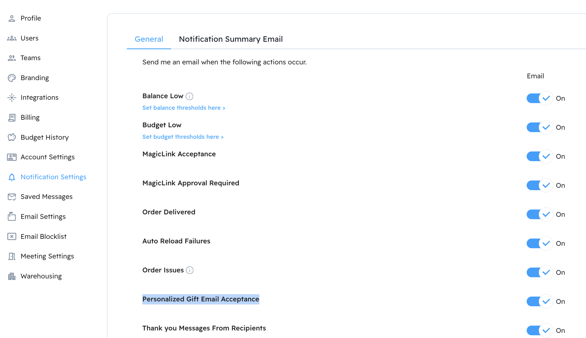Turn off MagicLink Acceptance email toggle
586x338 pixels.
pyautogui.click(x=539, y=156)
